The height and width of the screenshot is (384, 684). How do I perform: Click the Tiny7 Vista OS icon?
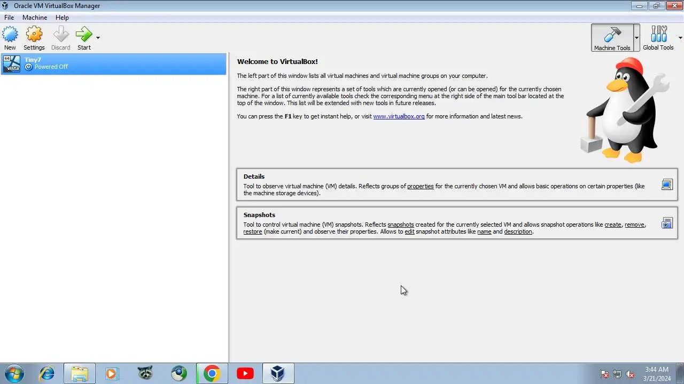tap(12, 63)
